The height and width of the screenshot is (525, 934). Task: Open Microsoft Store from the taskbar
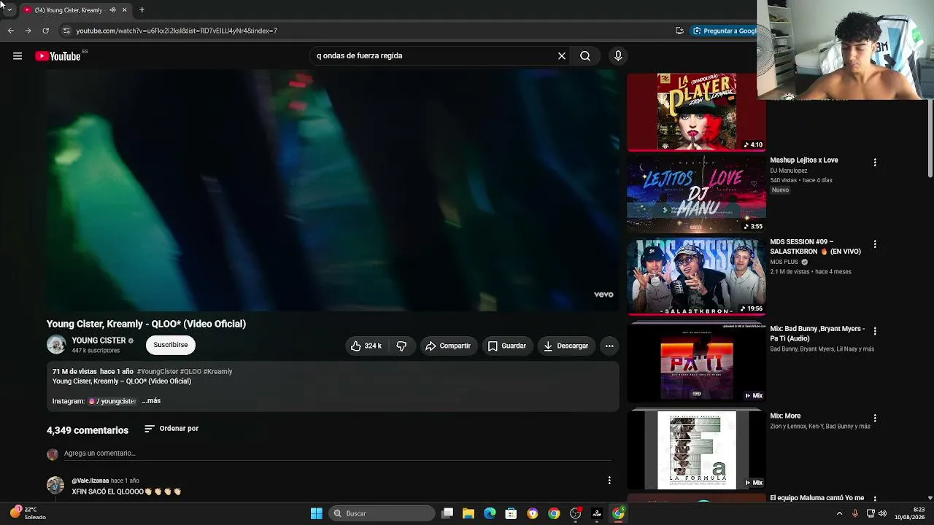[511, 513]
